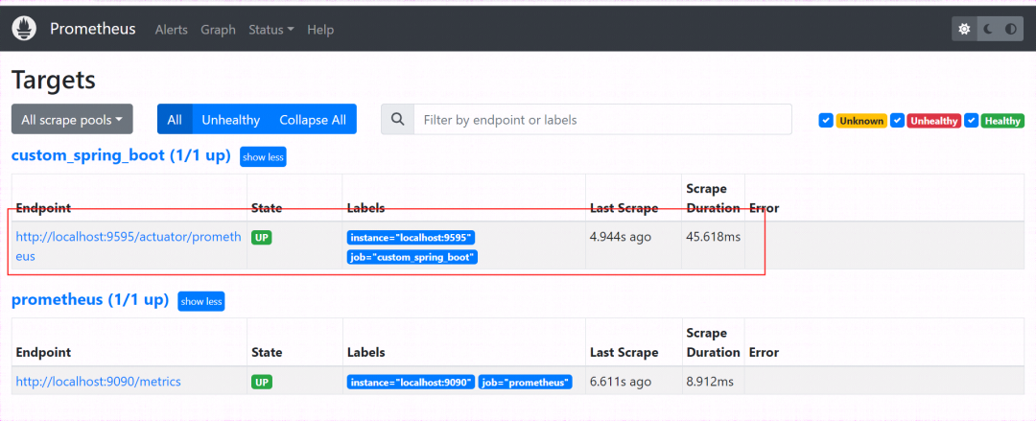Click the instance="localhost:9595" label badge
This screenshot has width=1036, height=421.
(x=411, y=237)
